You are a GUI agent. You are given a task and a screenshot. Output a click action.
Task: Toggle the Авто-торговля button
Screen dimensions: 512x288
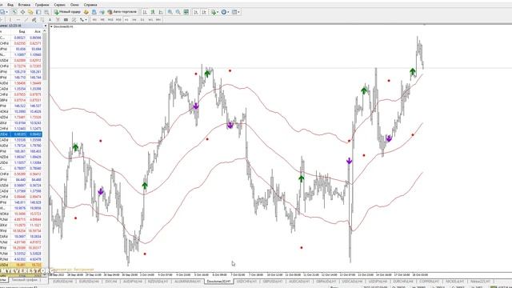(x=122, y=12)
